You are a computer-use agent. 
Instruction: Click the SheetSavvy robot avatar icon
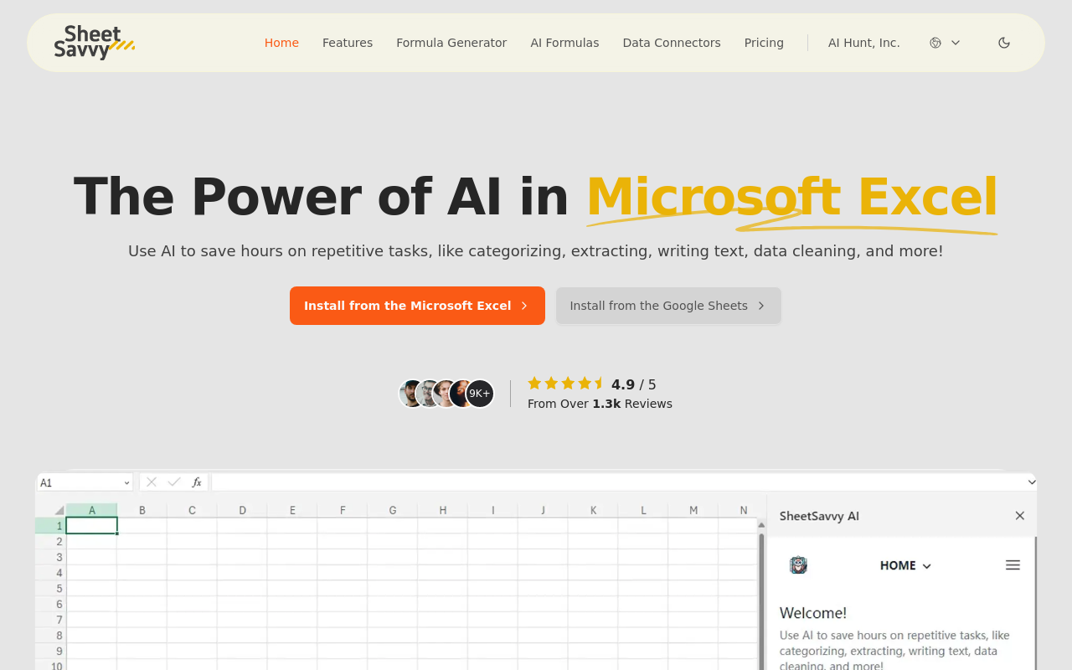798,565
